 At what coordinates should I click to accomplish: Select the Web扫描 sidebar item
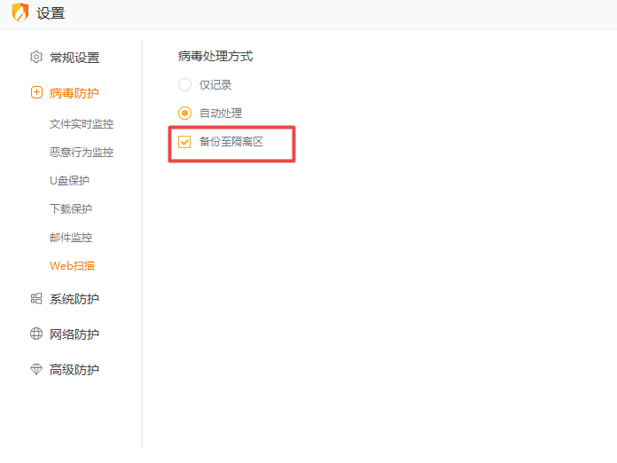tap(72, 266)
